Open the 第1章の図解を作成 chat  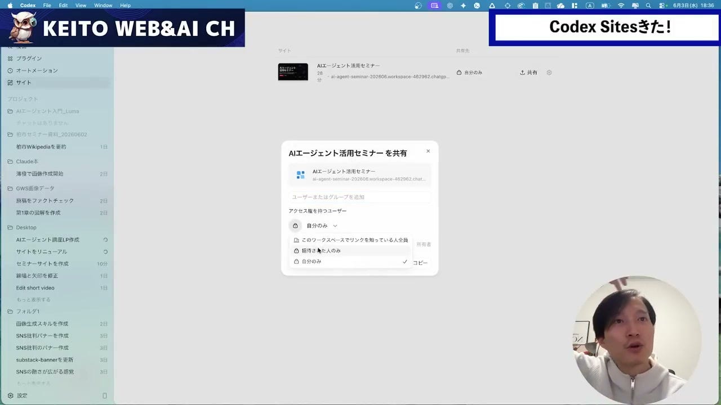point(56,213)
